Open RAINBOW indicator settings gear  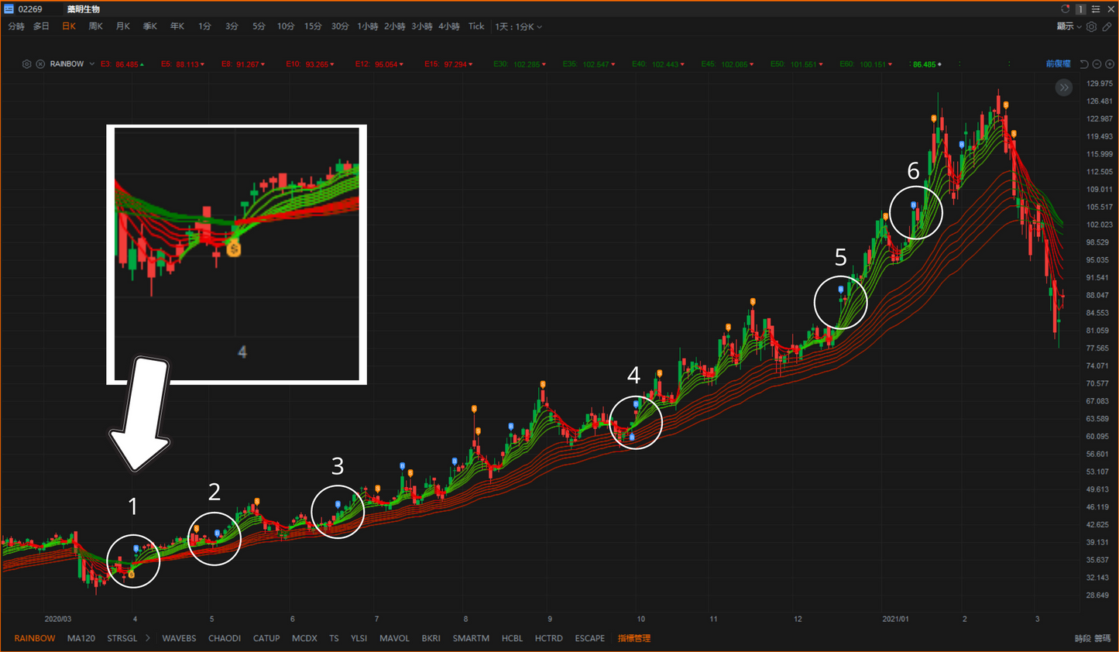(x=26, y=64)
